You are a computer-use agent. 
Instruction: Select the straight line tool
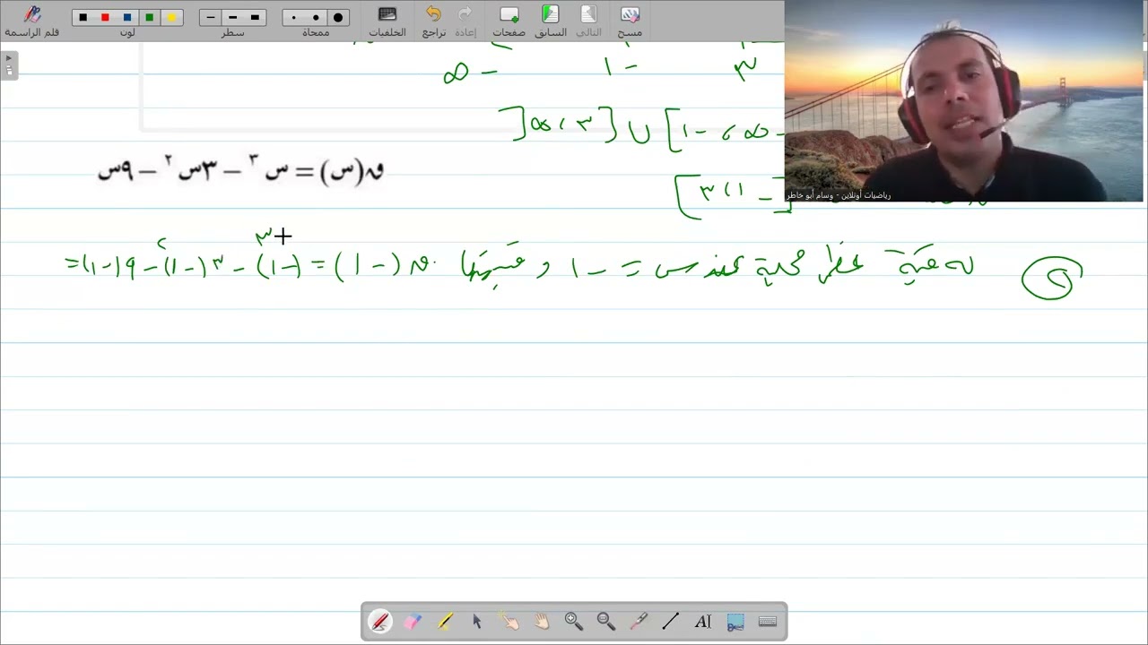671,621
